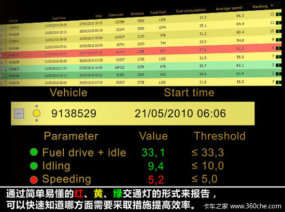Expand the small row box for vehicle 9145199
The image size is (285, 212).
(1, 76)
